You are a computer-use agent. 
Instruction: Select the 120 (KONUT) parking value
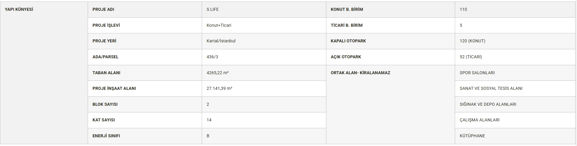472,41
